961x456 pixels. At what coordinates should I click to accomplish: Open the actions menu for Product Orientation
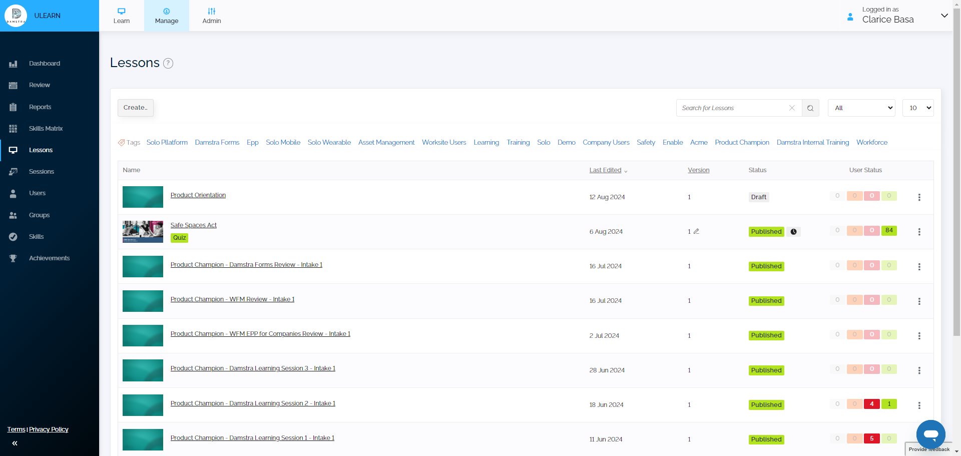tap(919, 197)
